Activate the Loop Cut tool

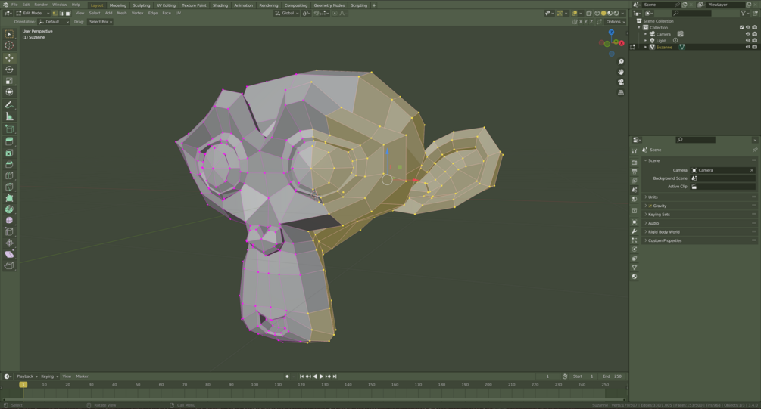coord(9,175)
